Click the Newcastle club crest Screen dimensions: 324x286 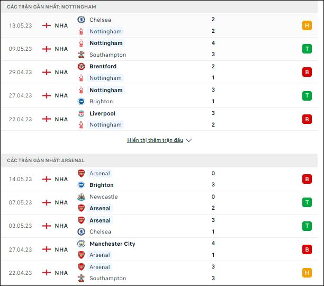pyautogui.click(x=81, y=196)
